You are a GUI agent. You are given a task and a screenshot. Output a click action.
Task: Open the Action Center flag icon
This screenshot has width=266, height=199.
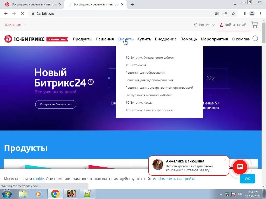[234, 194]
